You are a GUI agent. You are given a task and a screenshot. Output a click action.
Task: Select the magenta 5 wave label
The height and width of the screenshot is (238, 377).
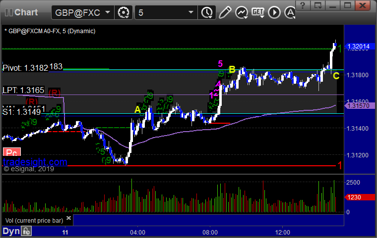click(x=220, y=63)
